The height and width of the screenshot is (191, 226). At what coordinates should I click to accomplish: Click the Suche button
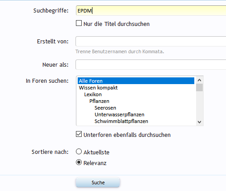click(x=98, y=183)
